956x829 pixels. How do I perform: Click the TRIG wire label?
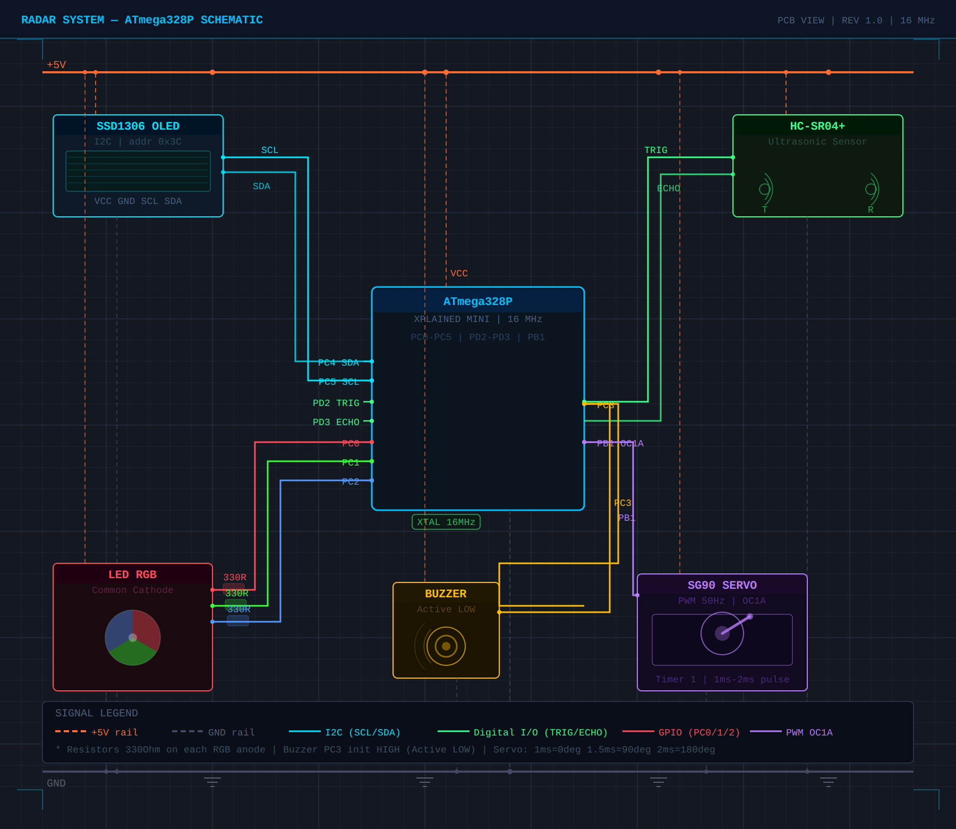656,150
